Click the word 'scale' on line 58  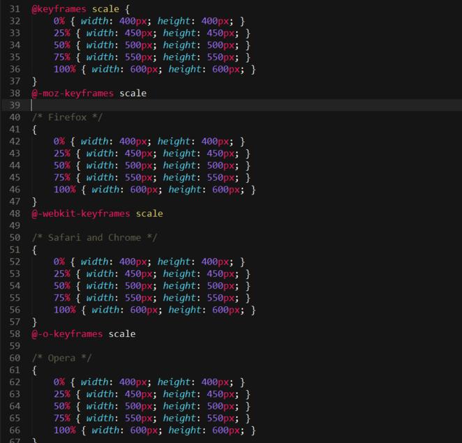click(122, 334)
